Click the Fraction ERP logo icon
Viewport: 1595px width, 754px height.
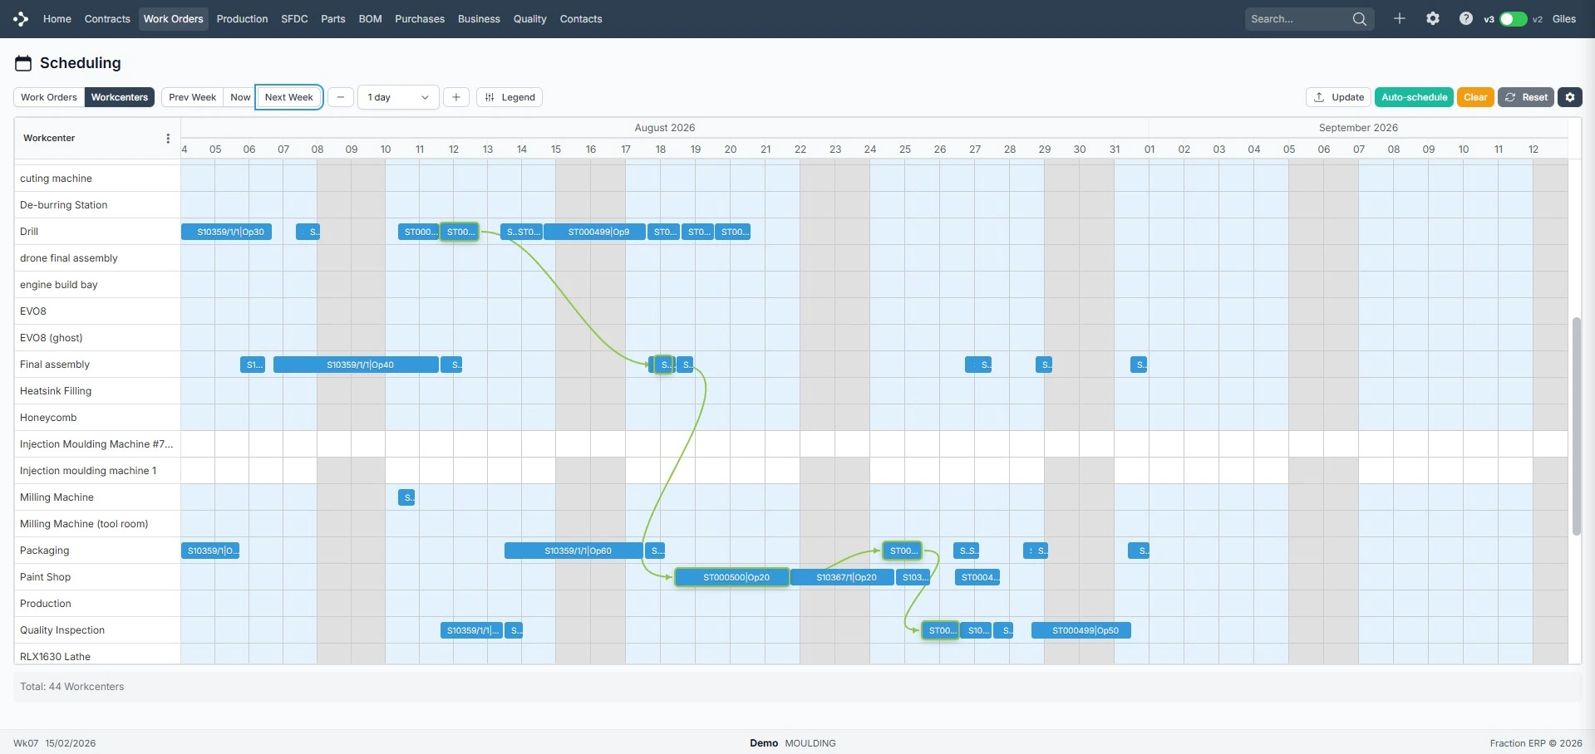[x=21, y=18]
